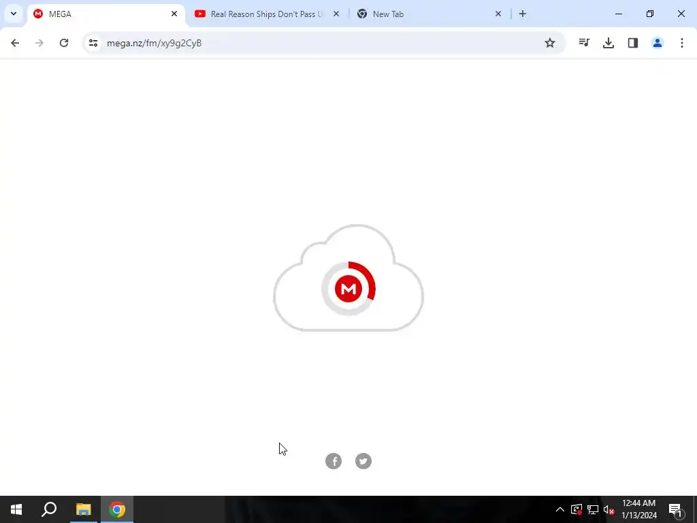
Task: Open the media controls icon
Action: [584, 43]
